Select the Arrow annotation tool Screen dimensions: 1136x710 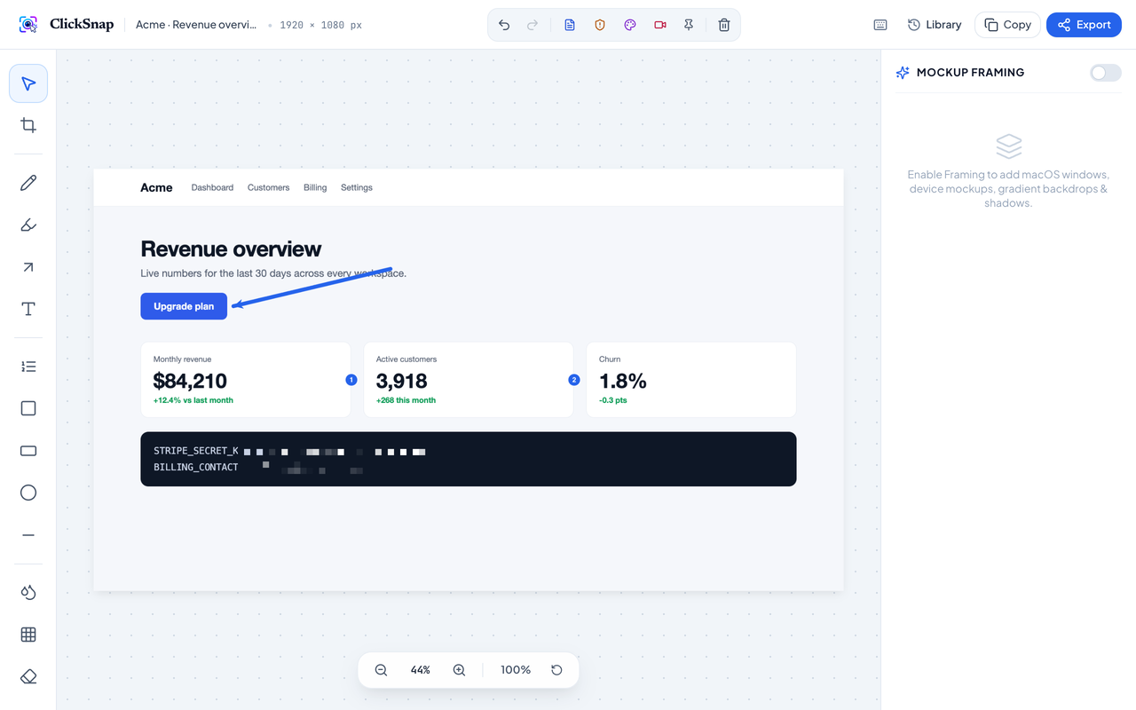(x=28, y=267)
